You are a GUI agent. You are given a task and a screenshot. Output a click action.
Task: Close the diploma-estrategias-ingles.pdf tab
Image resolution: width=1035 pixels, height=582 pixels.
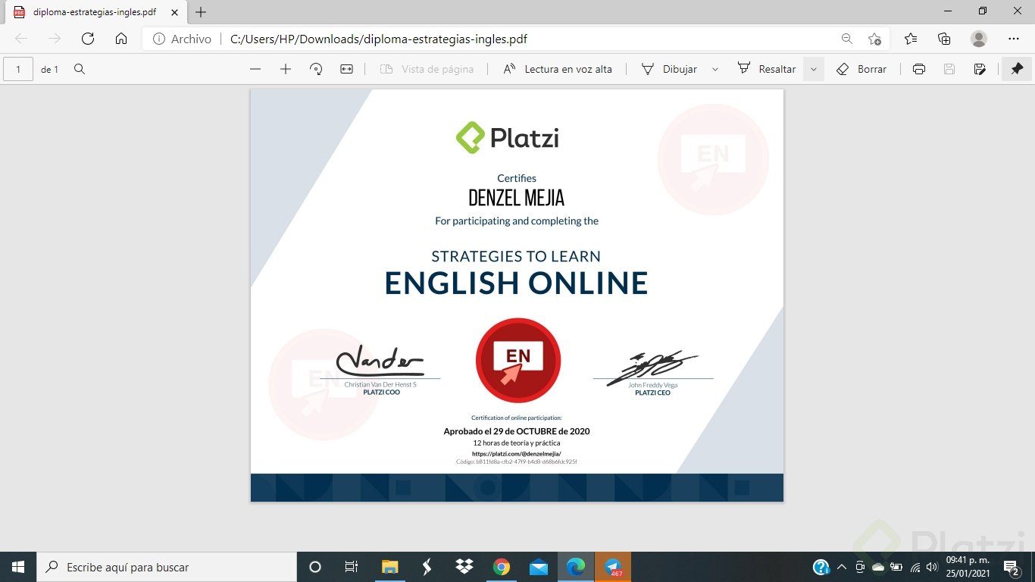(x=175, y=12)
